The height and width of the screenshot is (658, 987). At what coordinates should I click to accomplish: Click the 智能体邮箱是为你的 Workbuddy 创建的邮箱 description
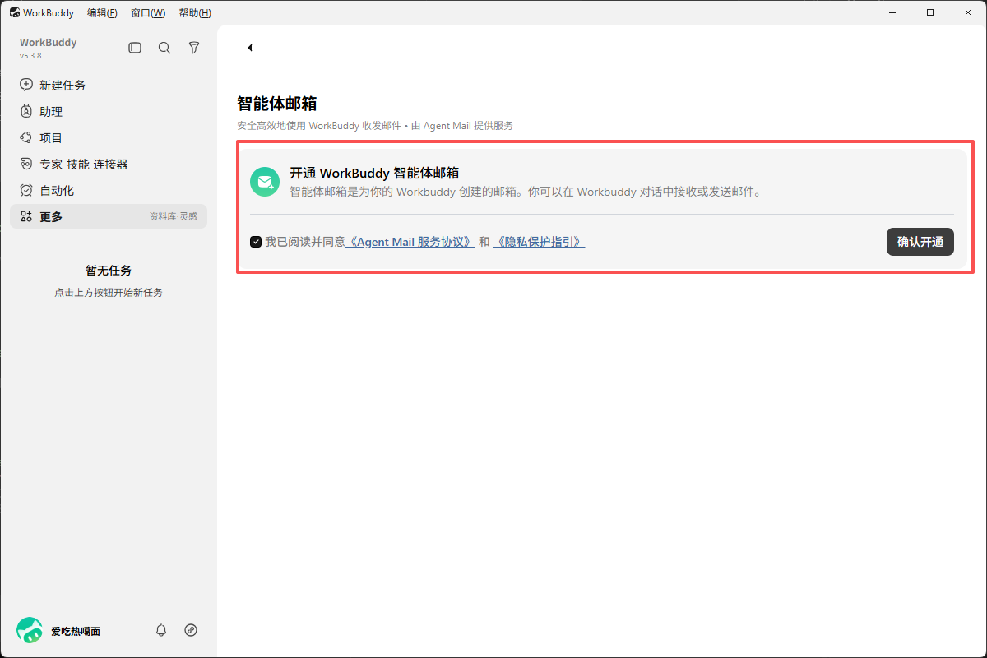[526, 192]
